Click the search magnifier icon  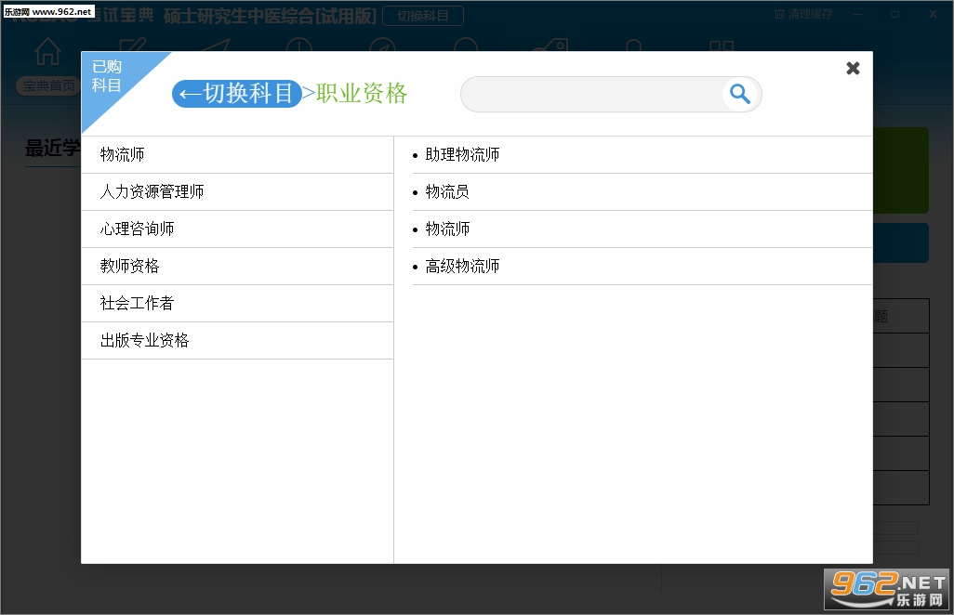pos(740,94)
